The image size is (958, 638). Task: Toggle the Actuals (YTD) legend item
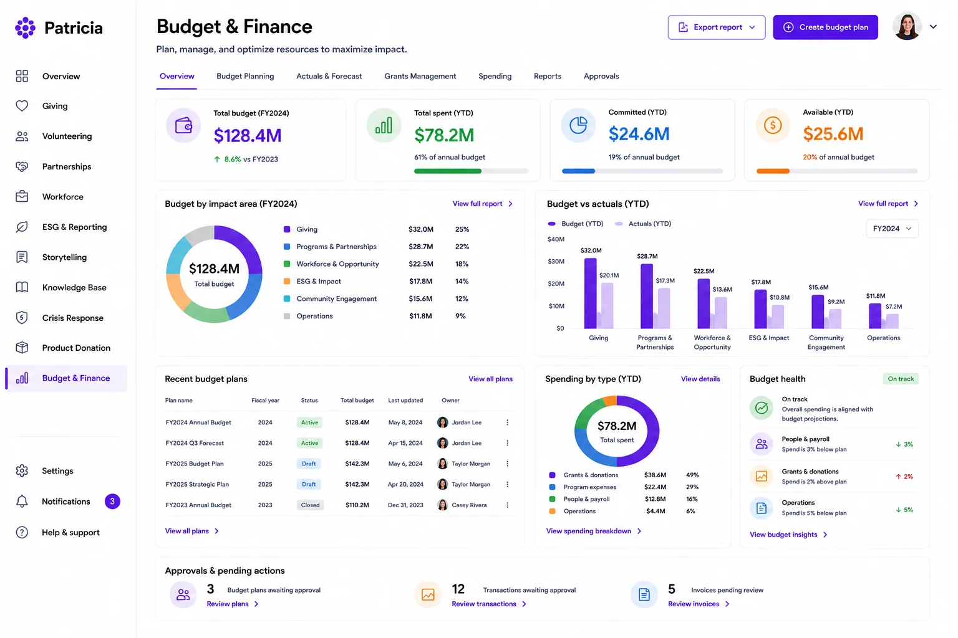pyautogui.click(x=643, y=224)
